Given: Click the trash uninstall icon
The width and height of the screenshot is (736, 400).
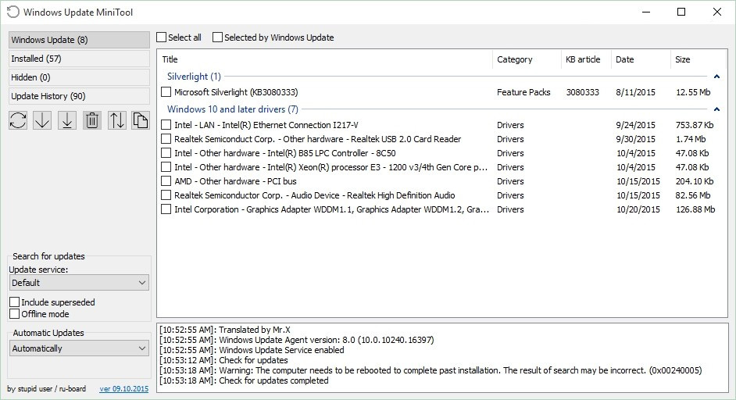Looking at the screenshot, I should (92, 120).
